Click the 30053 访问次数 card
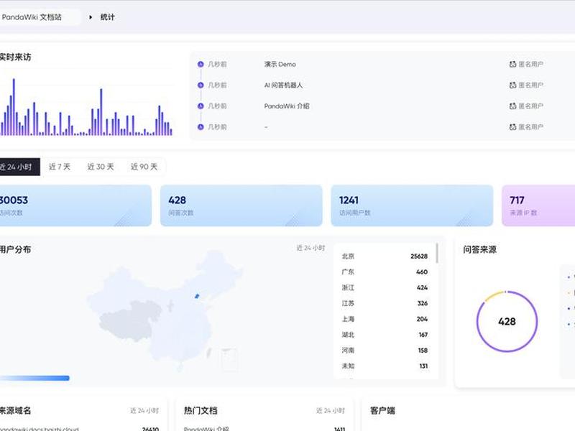Viewport: 575px width, 431px height. [75, 205]
